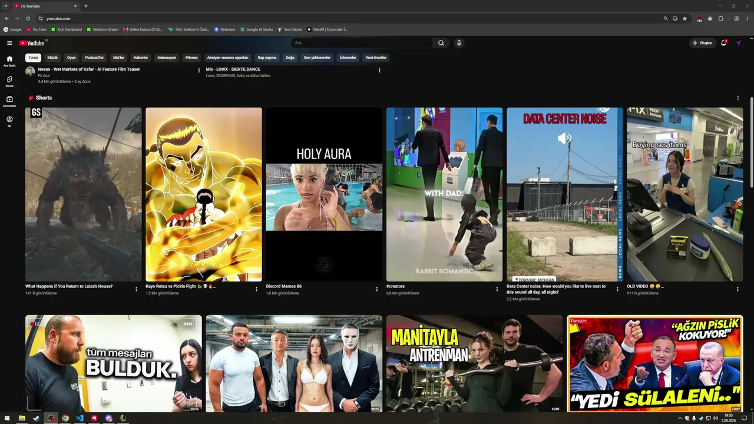Open the HOLY AURA short thumbnail
This screenshot has width=754, height=424.
point(324,194)
